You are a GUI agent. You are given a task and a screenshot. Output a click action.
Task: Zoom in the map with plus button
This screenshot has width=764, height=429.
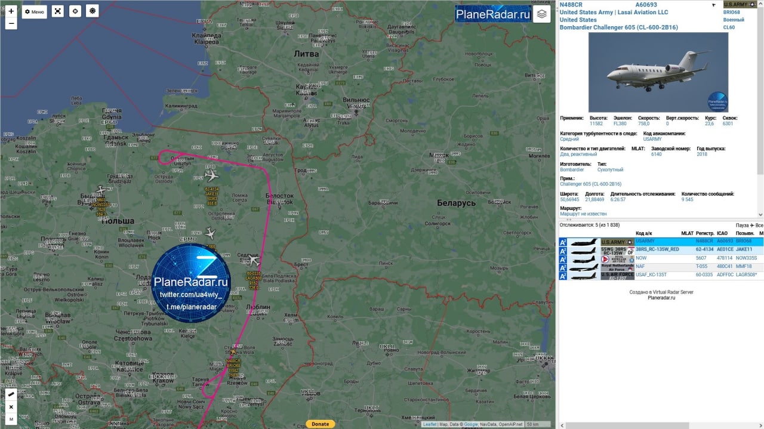click(x=11, y=11)
